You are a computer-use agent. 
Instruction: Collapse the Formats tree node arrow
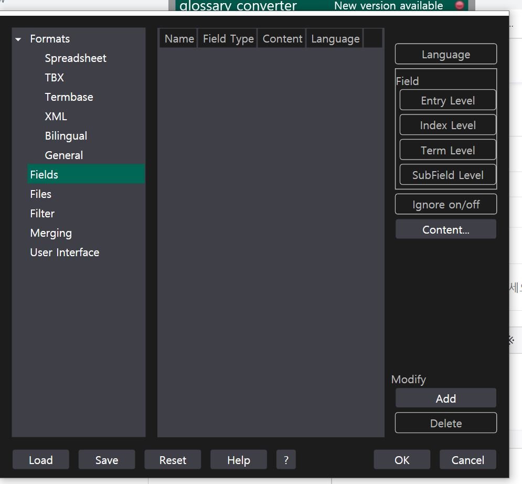point(19,39)
